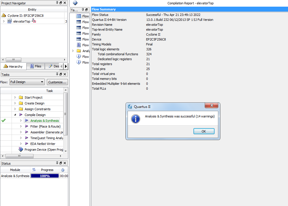Image resolution: width=288 pixels, height=206 pixels.
Task: Click the elapsed time clock column header
Action: click(63, 170)
